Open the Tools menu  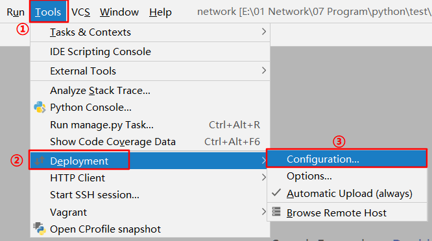pos(48,12)
